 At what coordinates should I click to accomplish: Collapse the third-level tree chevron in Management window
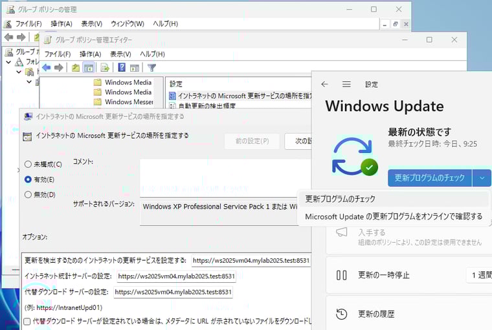(x=29, y=82)
